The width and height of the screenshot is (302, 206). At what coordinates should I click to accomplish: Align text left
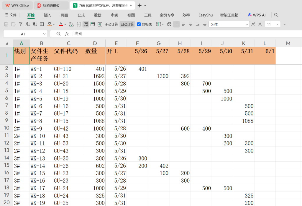tap(183, 24)
